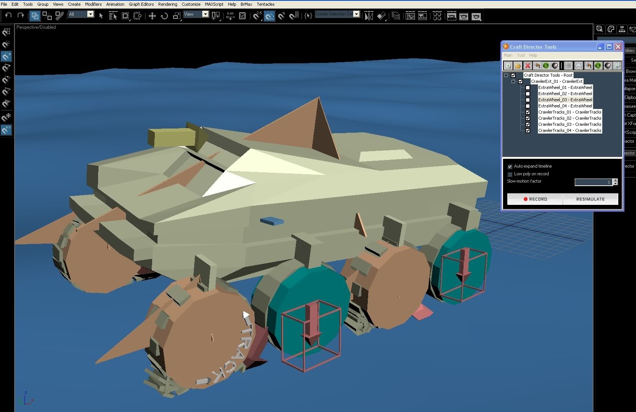Activate the Select and Move tool
This screenshot has height=412, width=636.
152,16
